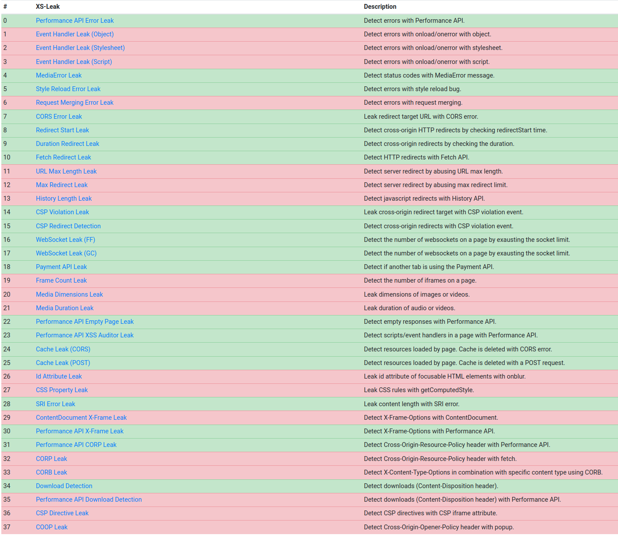Go to URL Max Length Leak
Viewport: 618px width, 535px height.
[66, 171]
